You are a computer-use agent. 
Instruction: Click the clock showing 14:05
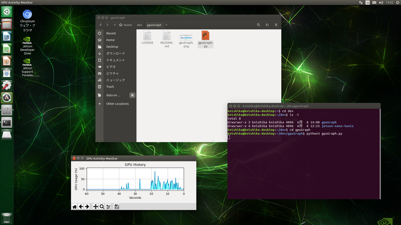[x=389, y=2]
